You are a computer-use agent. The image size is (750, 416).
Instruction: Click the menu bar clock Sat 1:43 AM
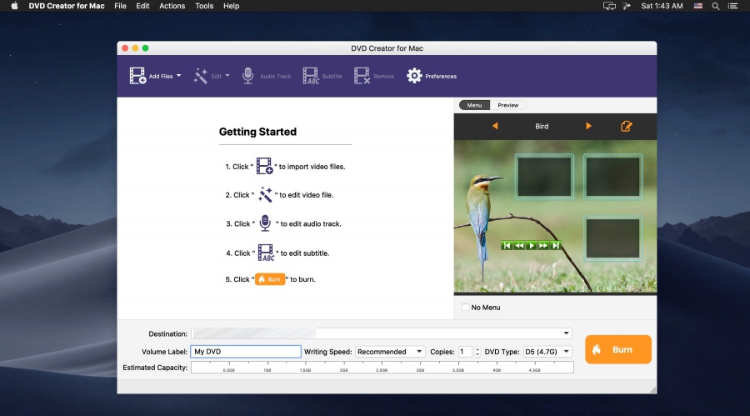pyautogui.click(x=662, y=6)
